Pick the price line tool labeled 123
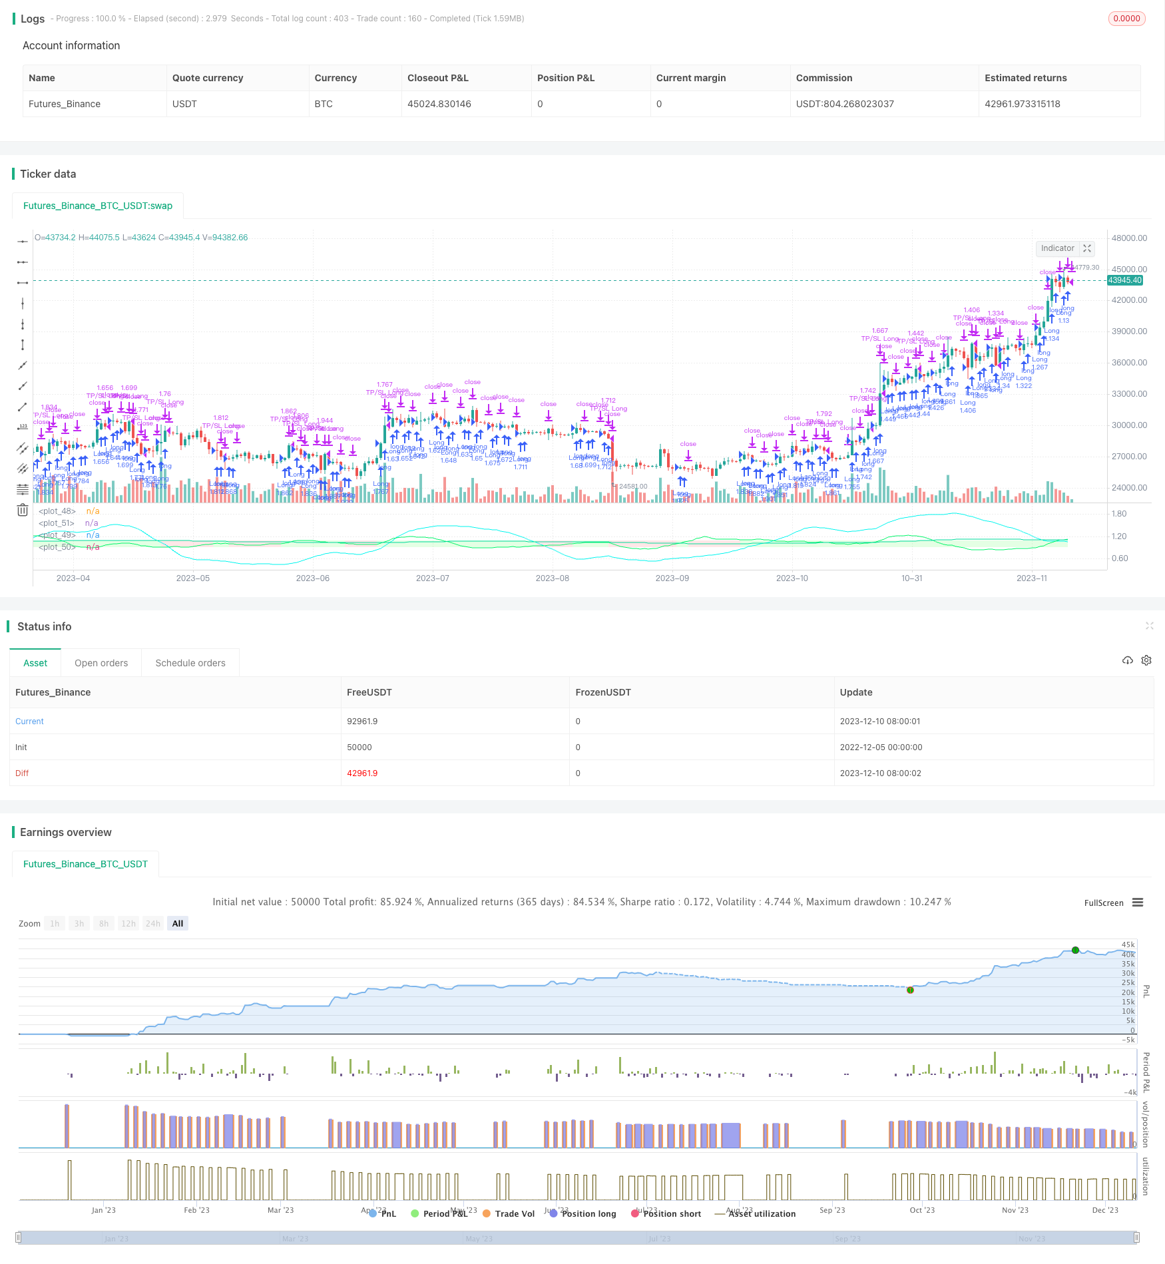The height and width of the screenshot is (1264, 1165). click(23, 427)
